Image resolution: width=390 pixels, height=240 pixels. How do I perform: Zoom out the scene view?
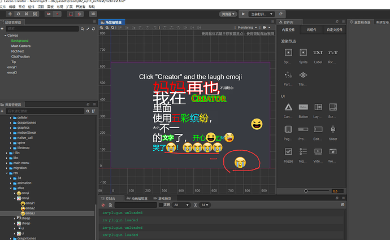coord(107,28)
